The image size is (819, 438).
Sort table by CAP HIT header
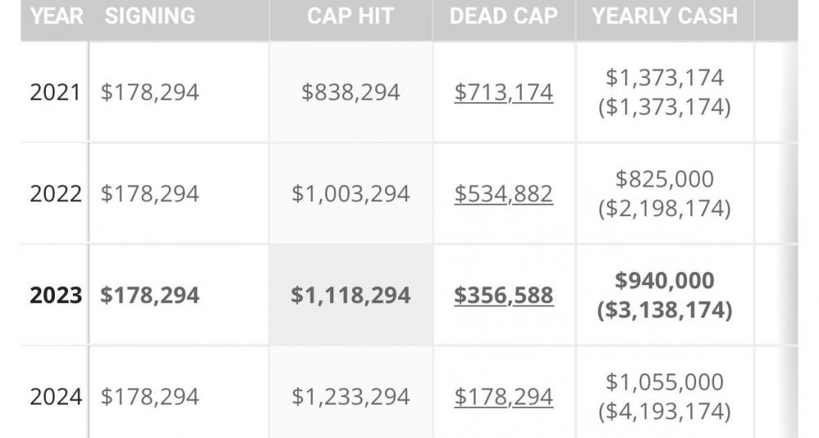tap(351, 16)
